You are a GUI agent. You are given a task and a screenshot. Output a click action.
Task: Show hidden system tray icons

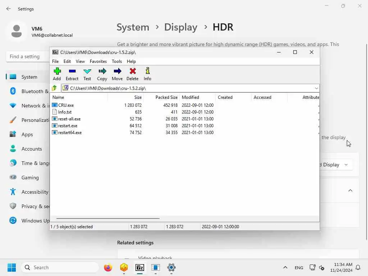(x=285, y=267)
